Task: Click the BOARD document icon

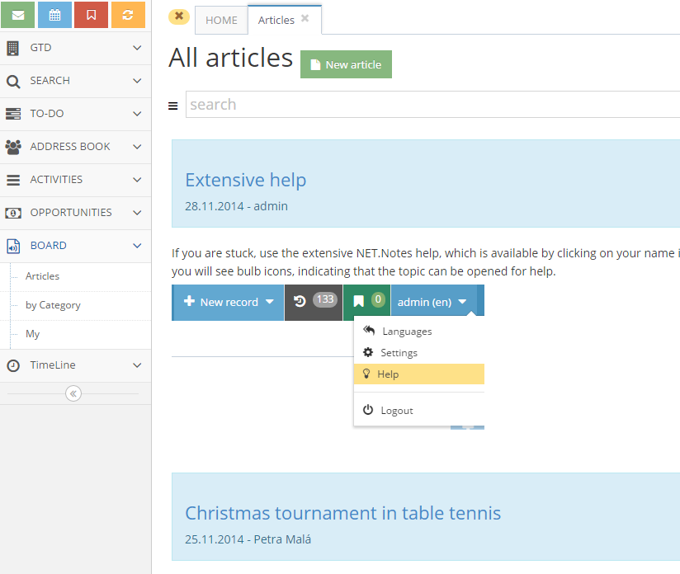Action: click(13, 246)
